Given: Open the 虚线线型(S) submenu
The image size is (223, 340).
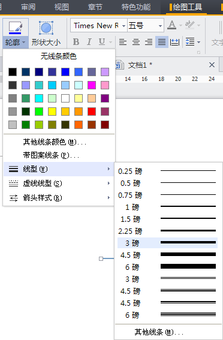Looking at the screenshot, I should pyautogui.click(x=59, y=183).
